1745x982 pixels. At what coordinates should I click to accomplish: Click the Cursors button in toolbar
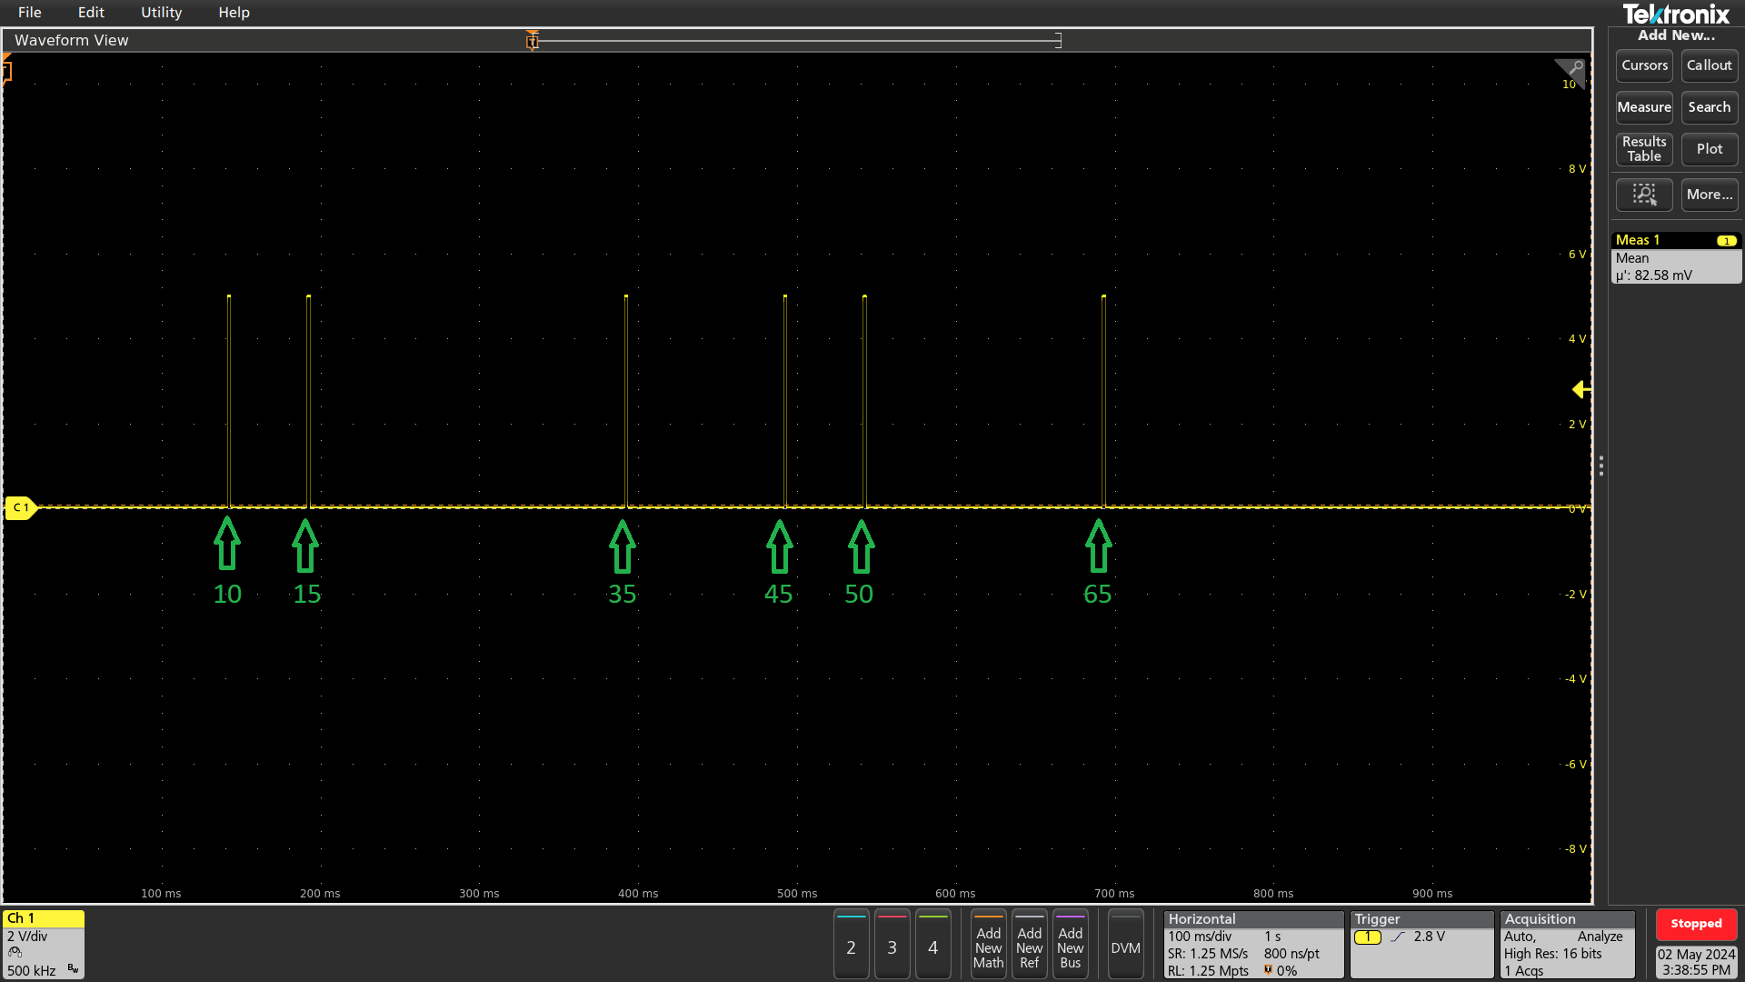coord(1644,65)
